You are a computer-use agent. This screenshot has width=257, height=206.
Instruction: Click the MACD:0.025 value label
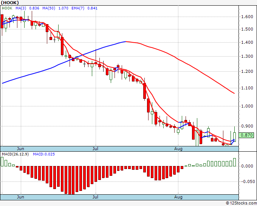44,154
